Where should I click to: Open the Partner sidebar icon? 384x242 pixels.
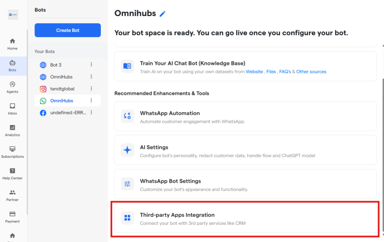(12, 195)
